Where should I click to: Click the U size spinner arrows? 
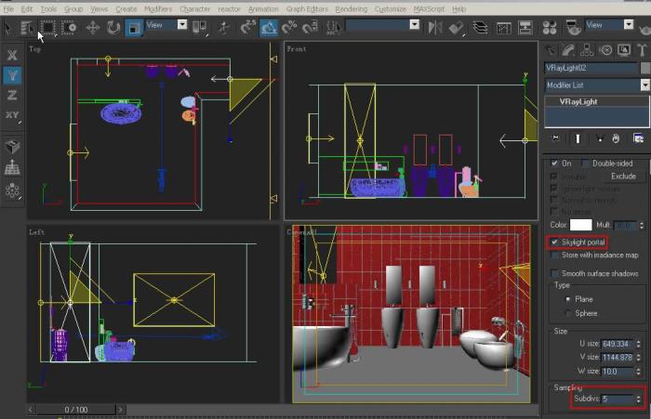point(639,344)
